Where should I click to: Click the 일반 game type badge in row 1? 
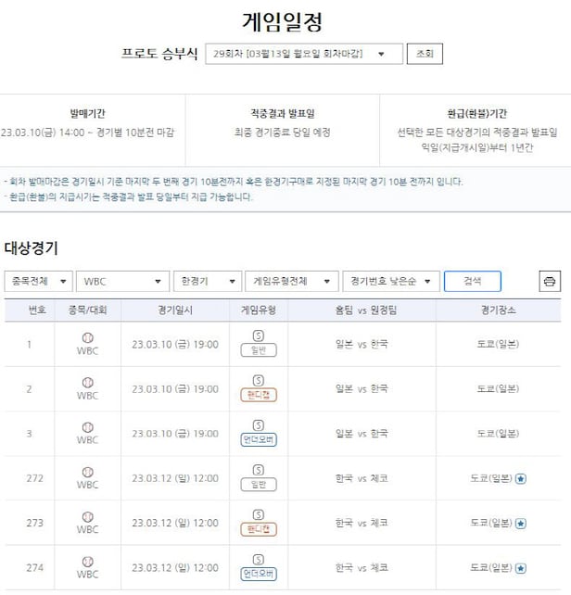click(258, 349)
